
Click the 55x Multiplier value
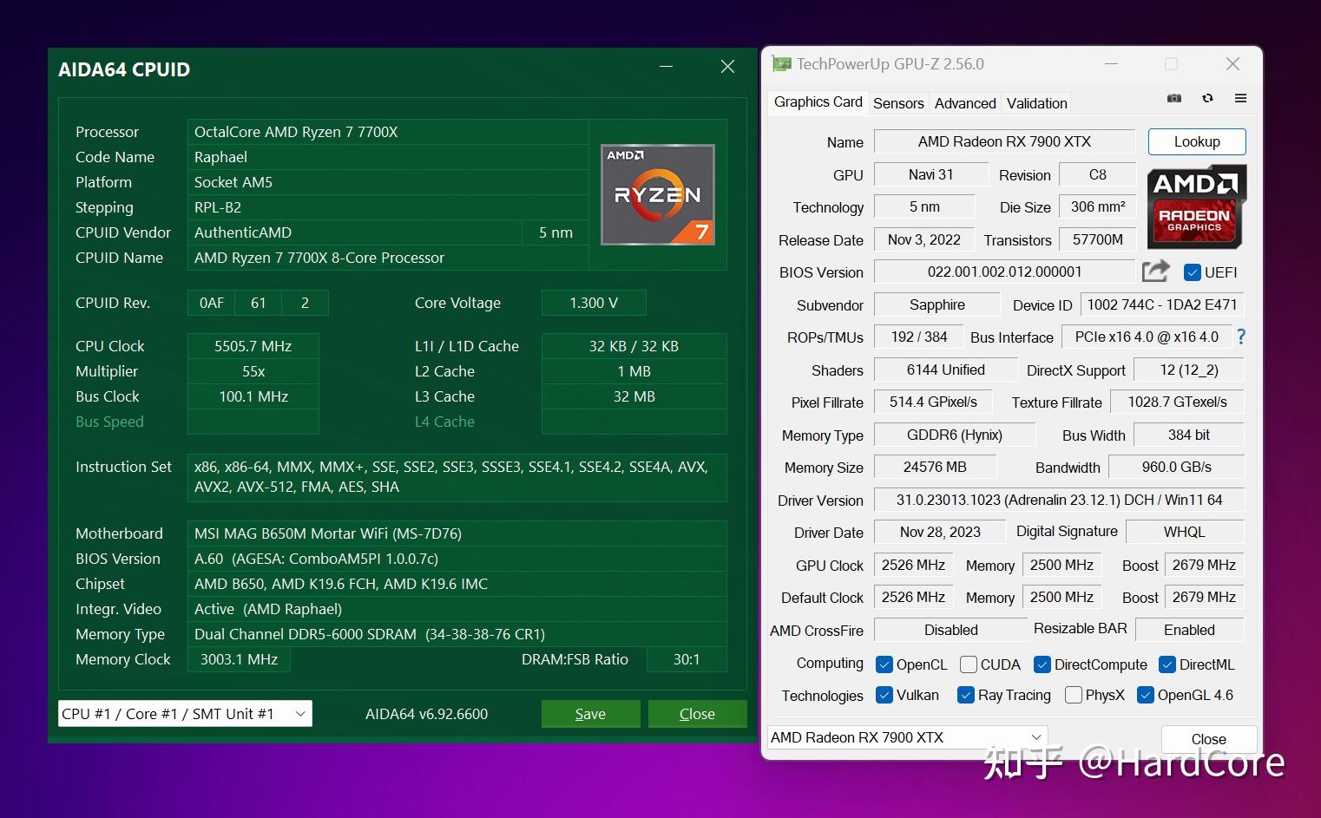click(x=253, y=371)
